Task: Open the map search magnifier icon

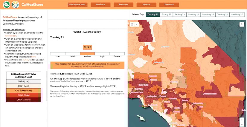Action: coord(242,24)
